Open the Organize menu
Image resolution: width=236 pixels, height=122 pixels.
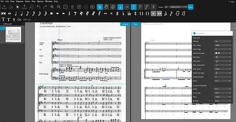pos(20,1)
